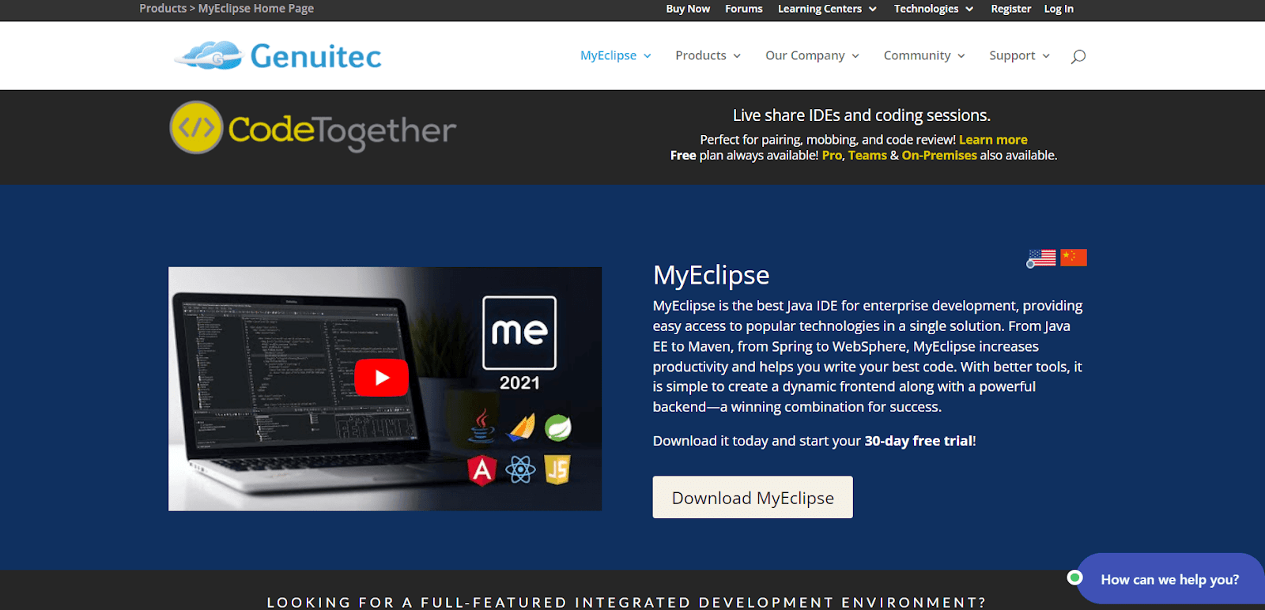Click '30-day free trial!' text
This screenshot has height=610, width=1265.
[920, 441]
